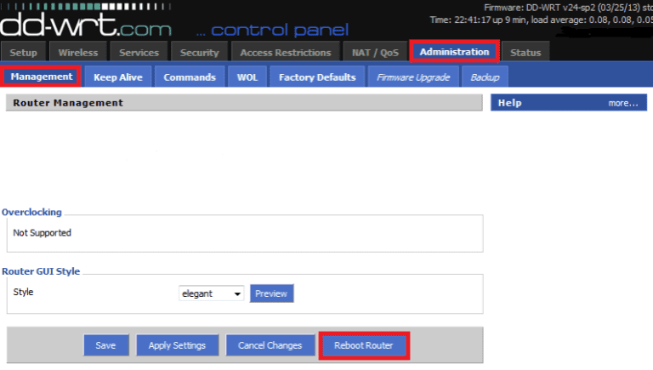Switch to Commands sub-tab

click(x=190, y=77)
